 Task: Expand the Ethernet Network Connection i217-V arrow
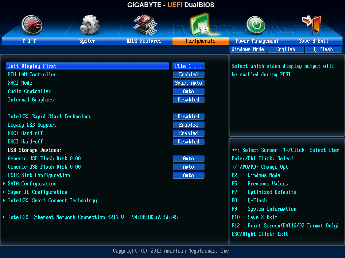(x=4, y=217)
